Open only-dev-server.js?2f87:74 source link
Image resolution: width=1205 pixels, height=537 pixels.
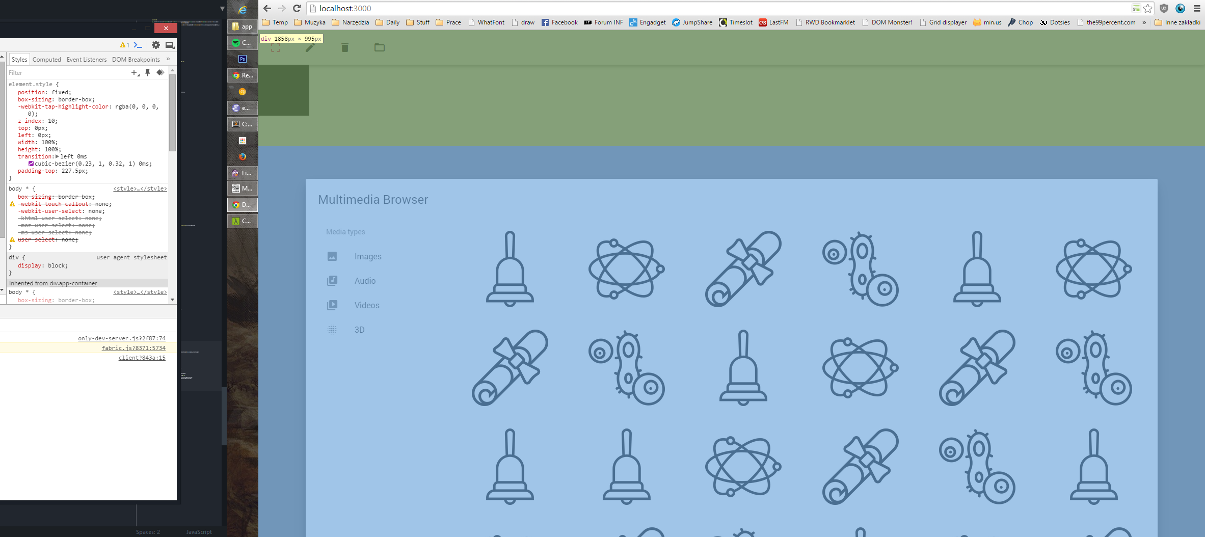tap(122, 338)
